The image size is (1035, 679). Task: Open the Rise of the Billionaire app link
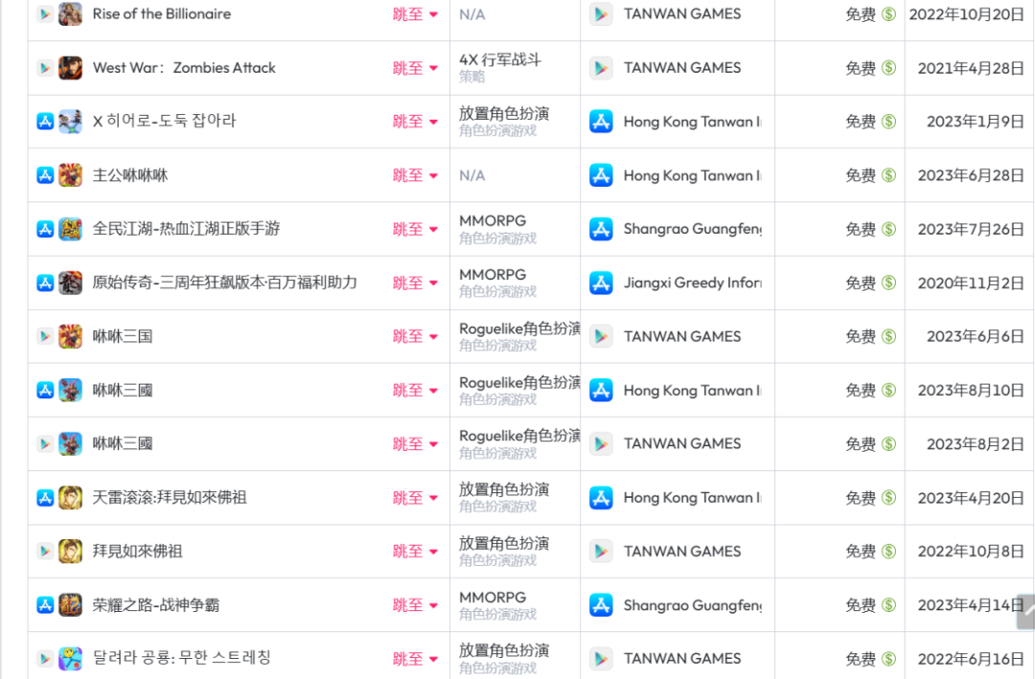click(x=162, y=13)
